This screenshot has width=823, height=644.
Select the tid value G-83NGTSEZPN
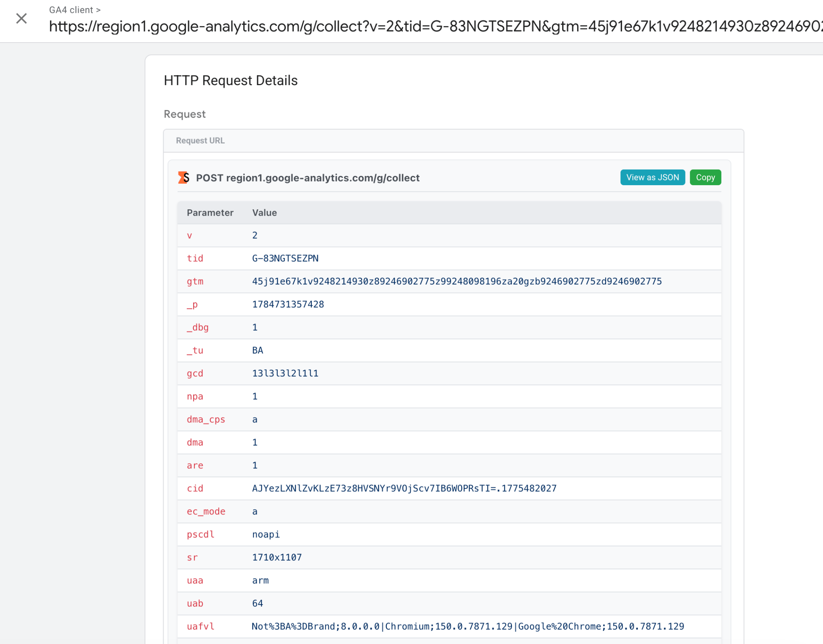coord(285,258)
